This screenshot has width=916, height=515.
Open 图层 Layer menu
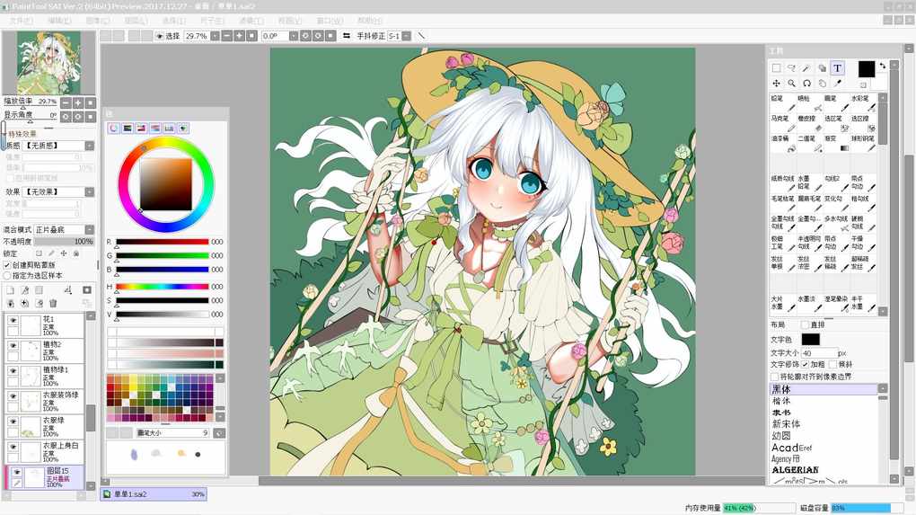click(x=136, y=21)
